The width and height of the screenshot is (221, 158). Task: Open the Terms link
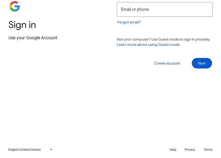[208, 150]
